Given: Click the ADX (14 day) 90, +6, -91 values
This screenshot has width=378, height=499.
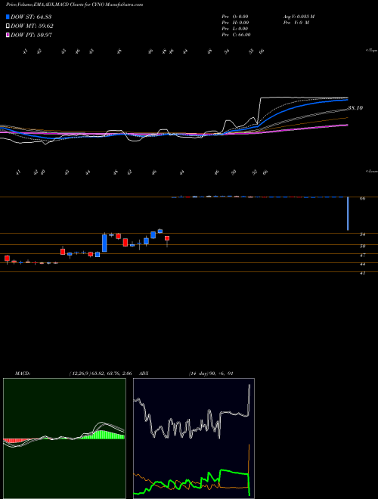Looking at the screenshot, I should tap(211, 373).
